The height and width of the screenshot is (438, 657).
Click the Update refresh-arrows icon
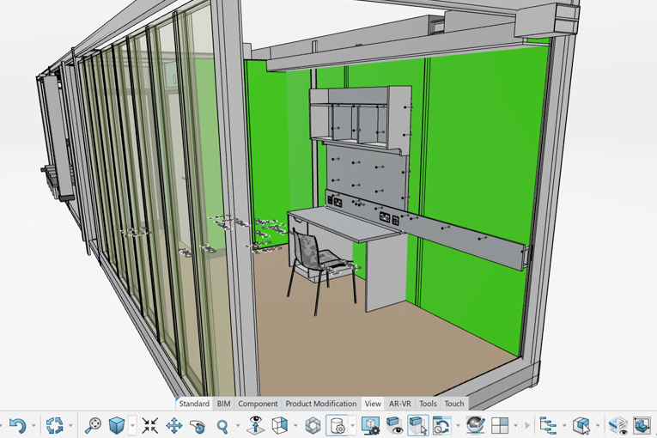pos(54,425)
